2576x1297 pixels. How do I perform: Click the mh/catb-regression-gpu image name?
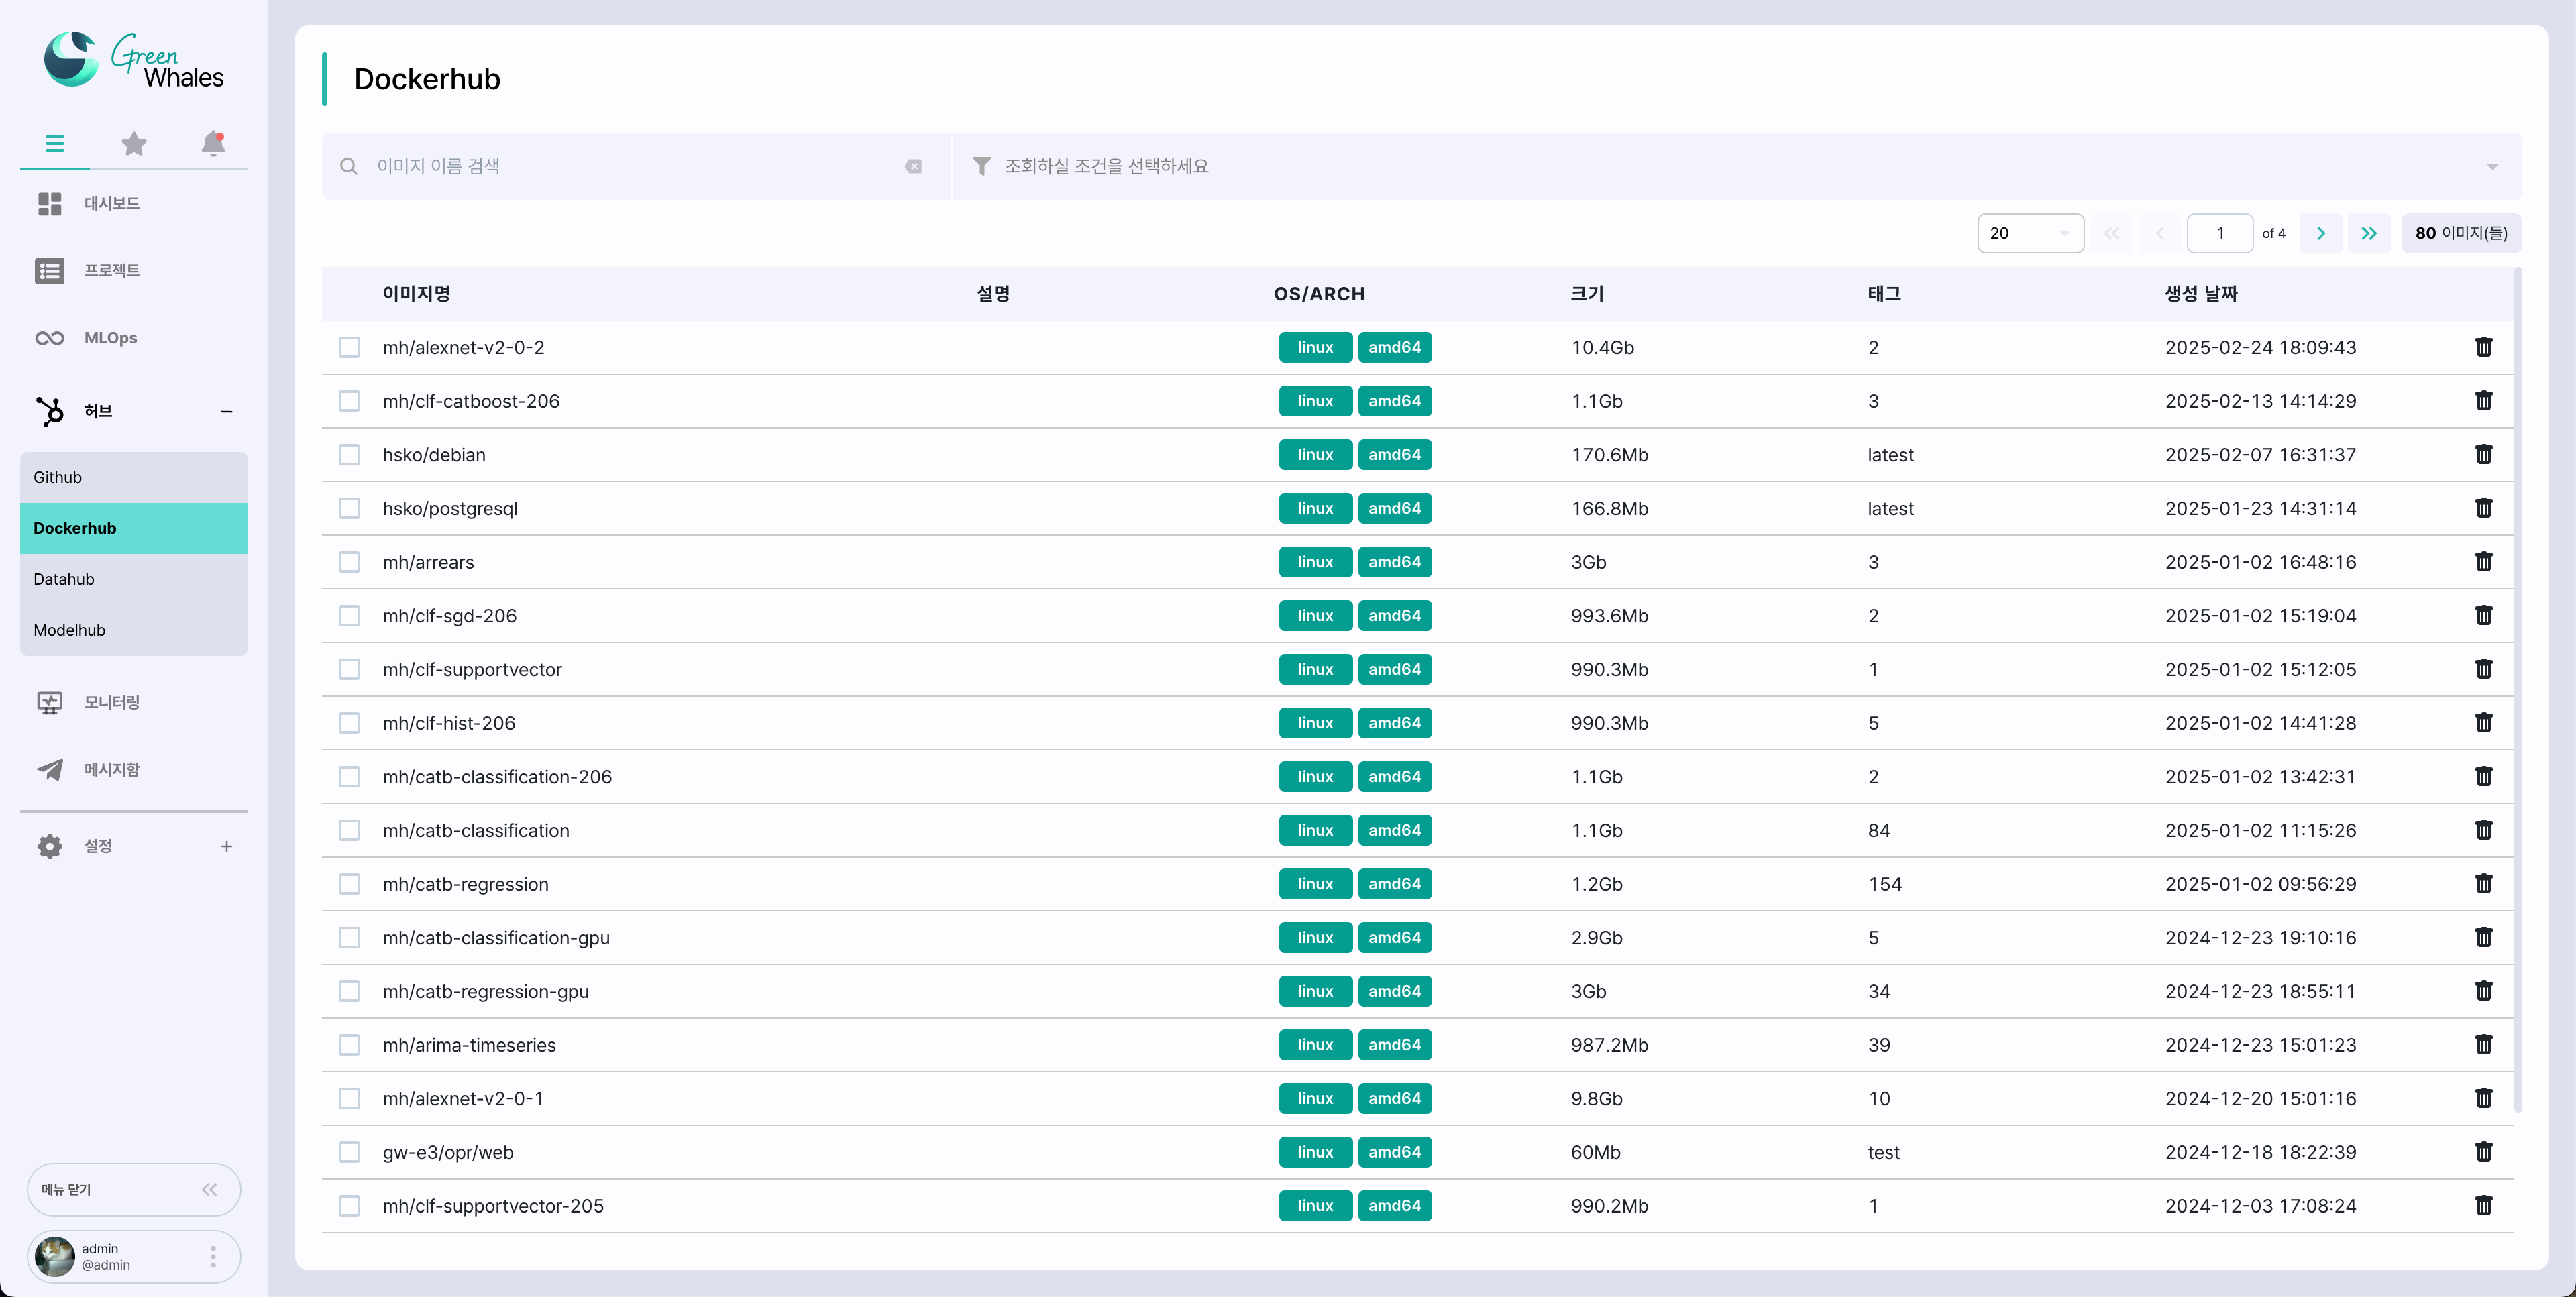click(486, 992)
